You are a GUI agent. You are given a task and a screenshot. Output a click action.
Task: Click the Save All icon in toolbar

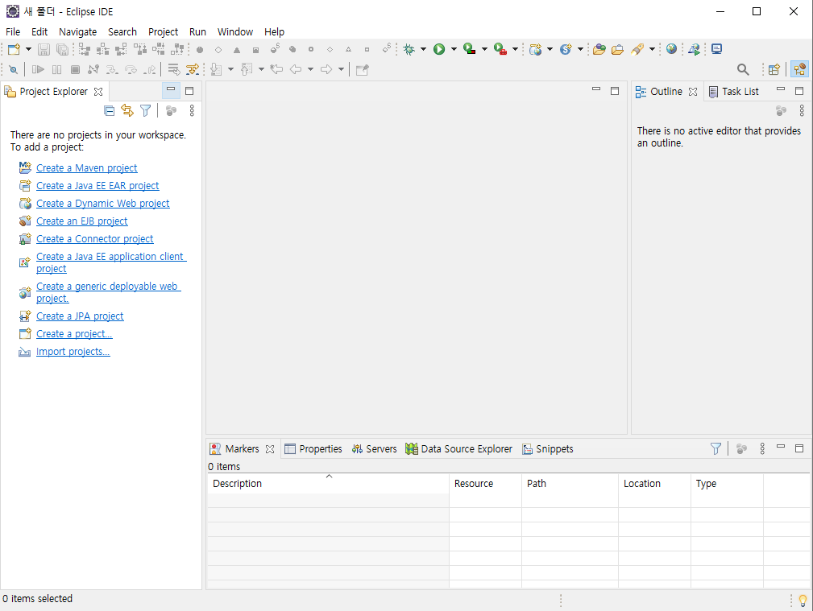click(x=62, y=49)
